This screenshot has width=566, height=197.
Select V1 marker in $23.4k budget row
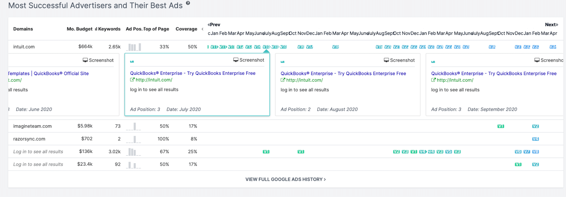click(518, 164)
